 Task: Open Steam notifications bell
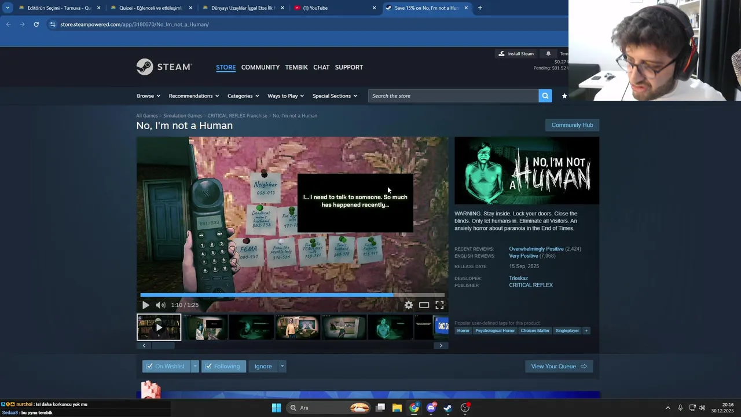pos(548,54)
